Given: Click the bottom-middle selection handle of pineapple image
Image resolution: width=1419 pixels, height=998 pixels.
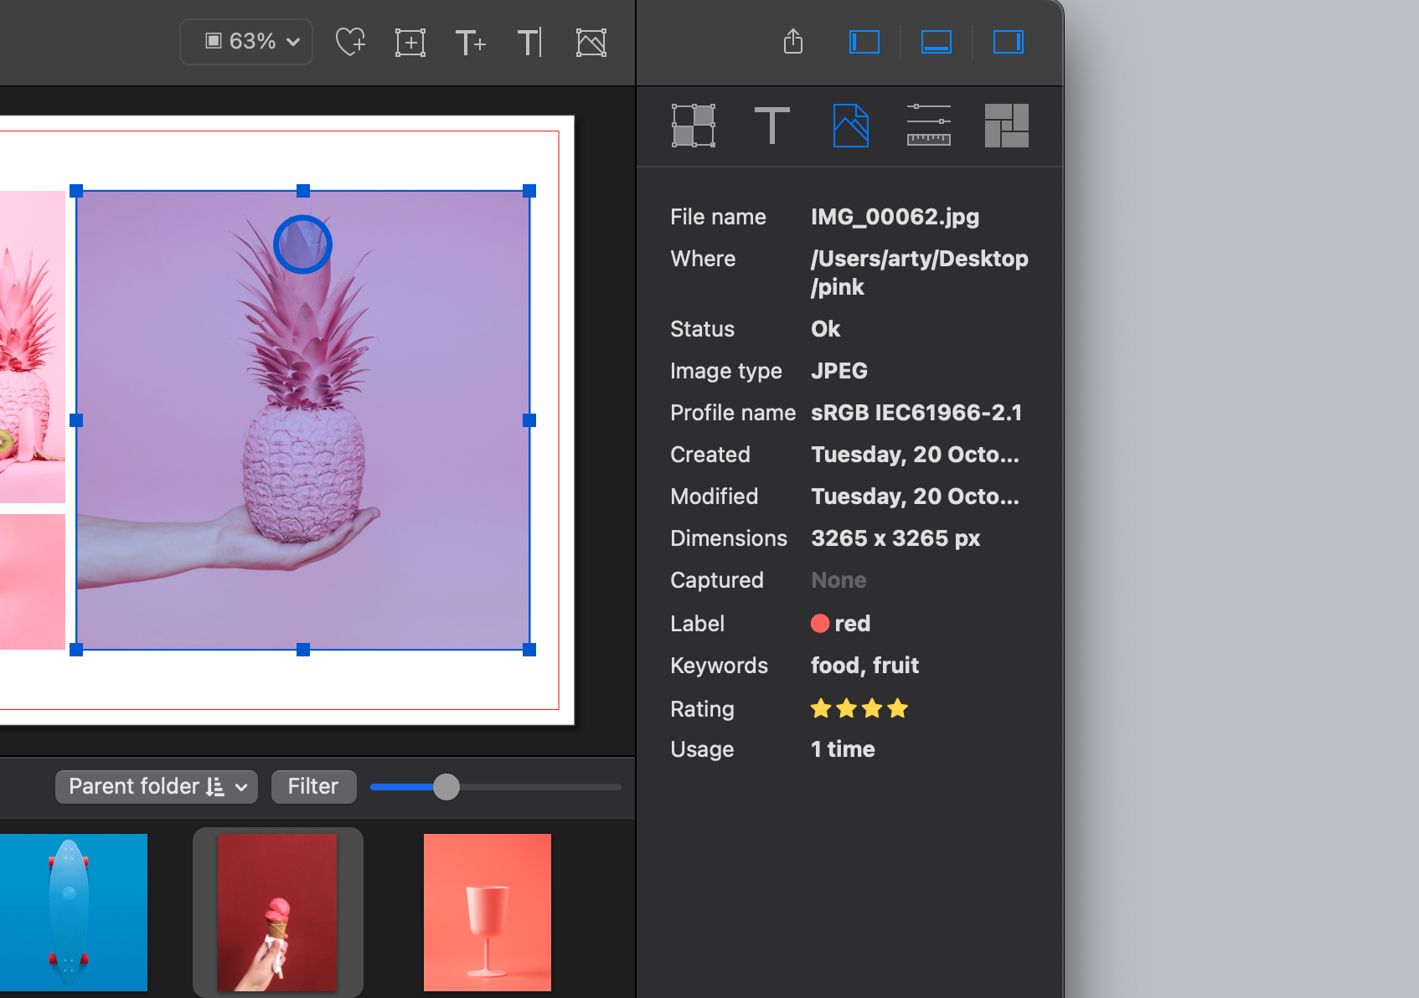Looking at the screenshot, I should [303, 650].
